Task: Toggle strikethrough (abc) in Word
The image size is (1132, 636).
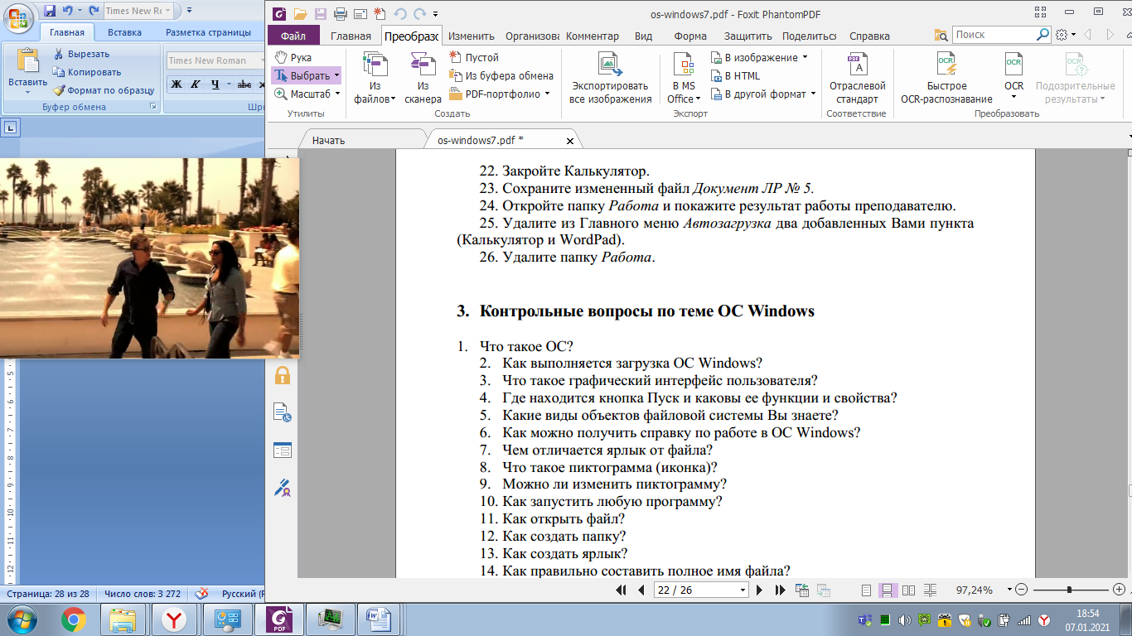Action: (244, 84)
